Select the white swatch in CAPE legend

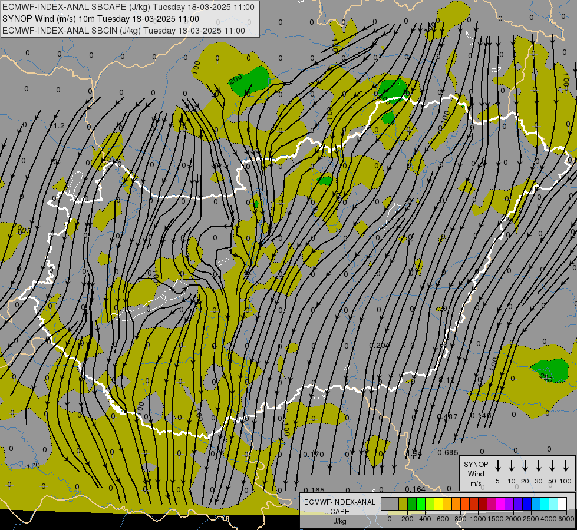[x=563, y=503]
